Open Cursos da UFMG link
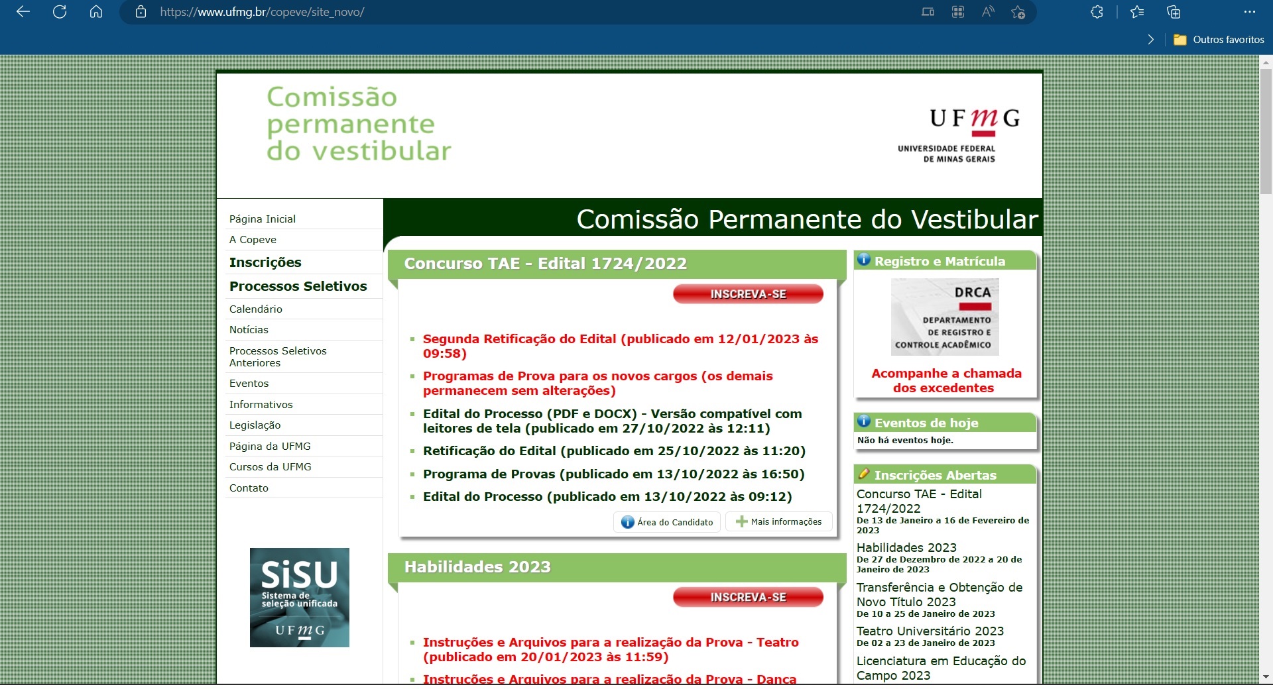The height and width of the screenshot is (689, 1273). click(270, 467)
